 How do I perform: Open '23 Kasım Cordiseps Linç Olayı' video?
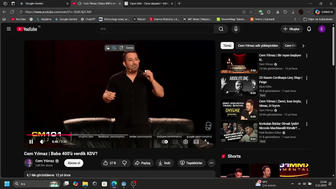tap(239, 86)
